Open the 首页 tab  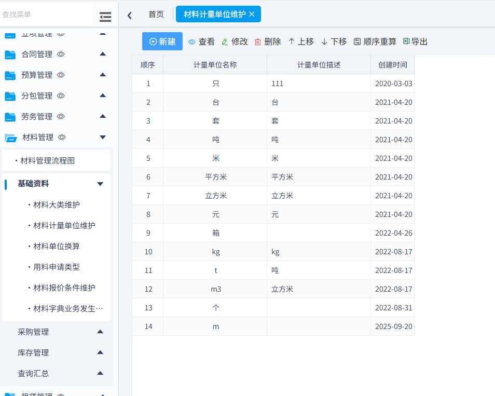(156, 14)
